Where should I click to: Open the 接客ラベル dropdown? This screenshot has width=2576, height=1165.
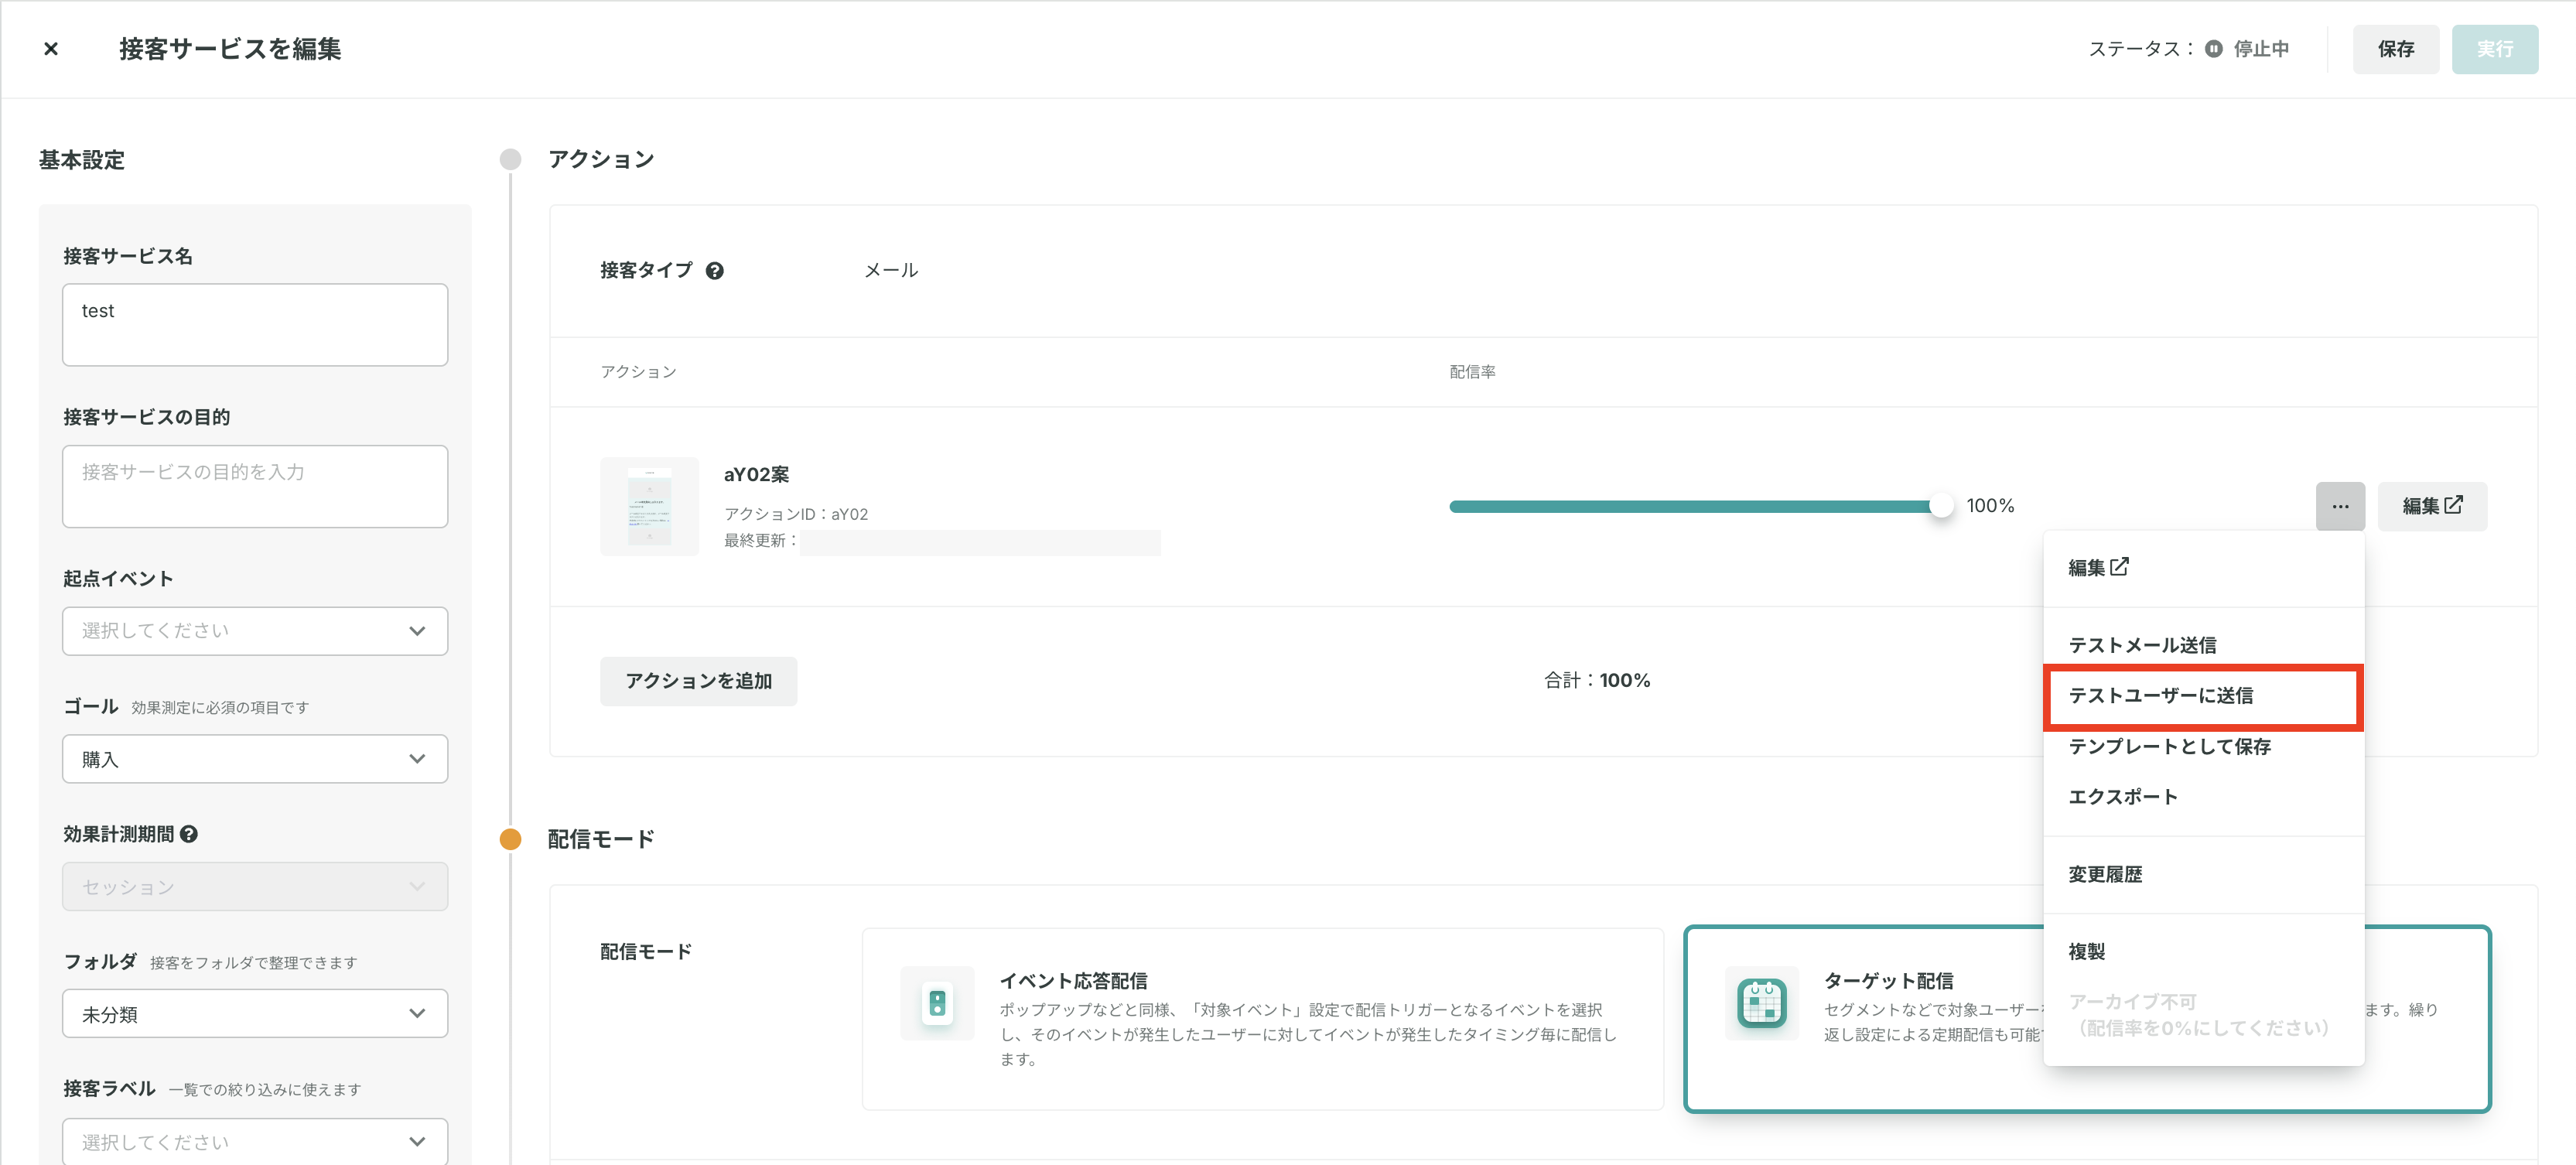coord(254,1141)
